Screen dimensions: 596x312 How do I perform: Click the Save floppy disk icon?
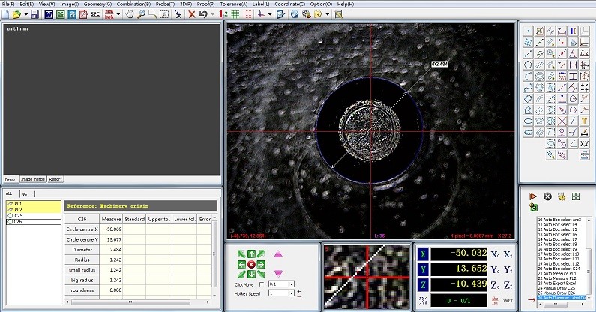click(x=35, y=14)
